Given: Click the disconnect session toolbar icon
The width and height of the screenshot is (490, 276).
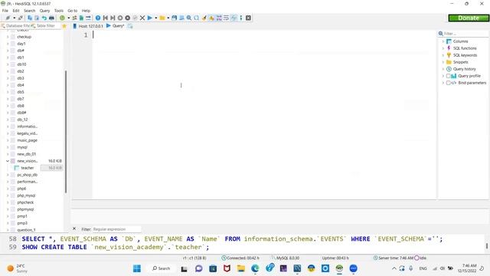Looking at the screenshot, I should (21, 18).
